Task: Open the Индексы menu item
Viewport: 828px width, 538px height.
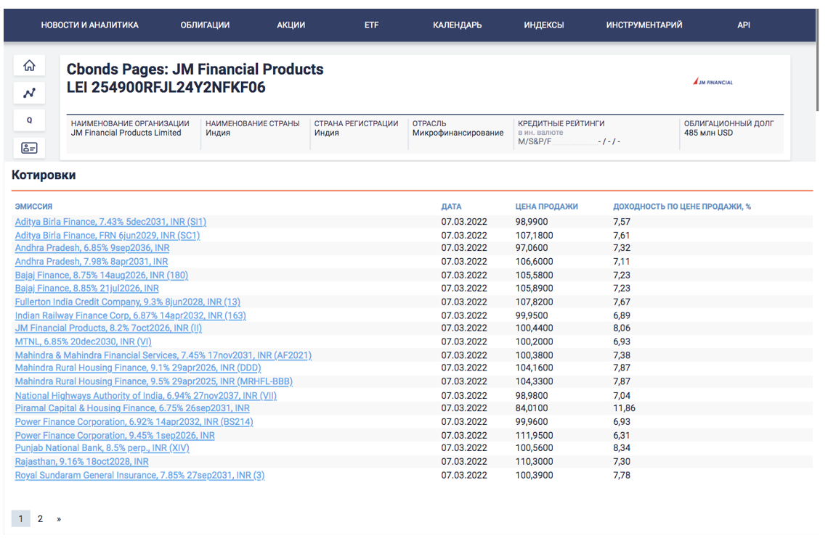Action: tap(543, 25)
